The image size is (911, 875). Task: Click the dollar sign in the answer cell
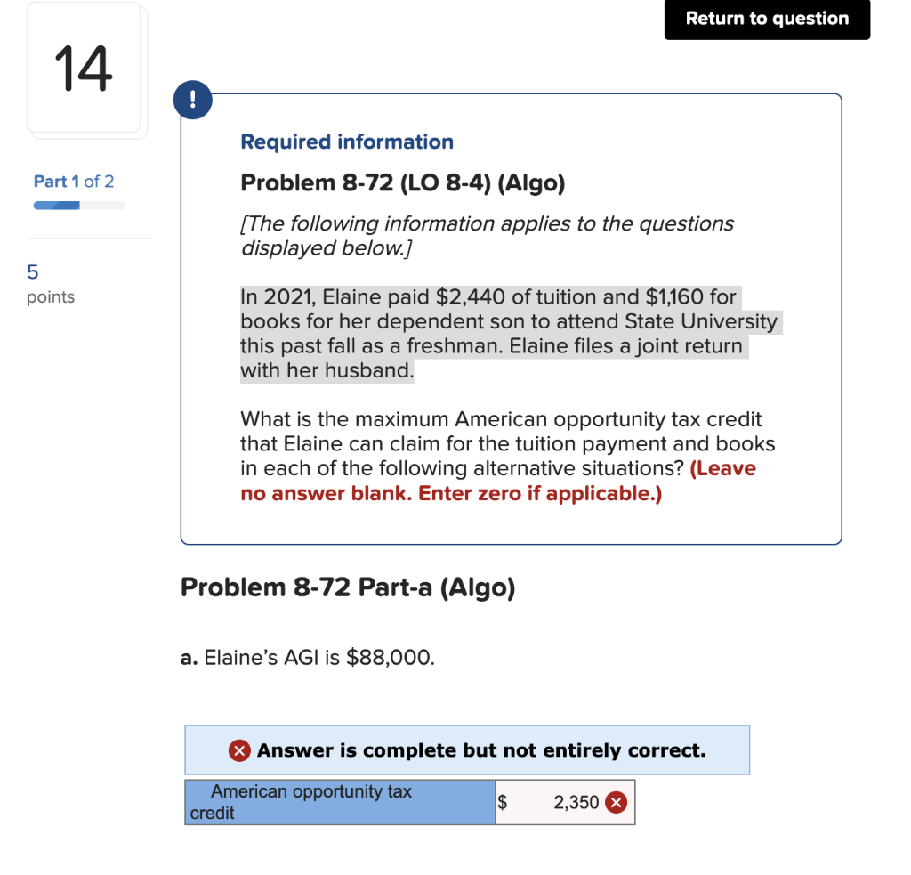click(501, 802)
